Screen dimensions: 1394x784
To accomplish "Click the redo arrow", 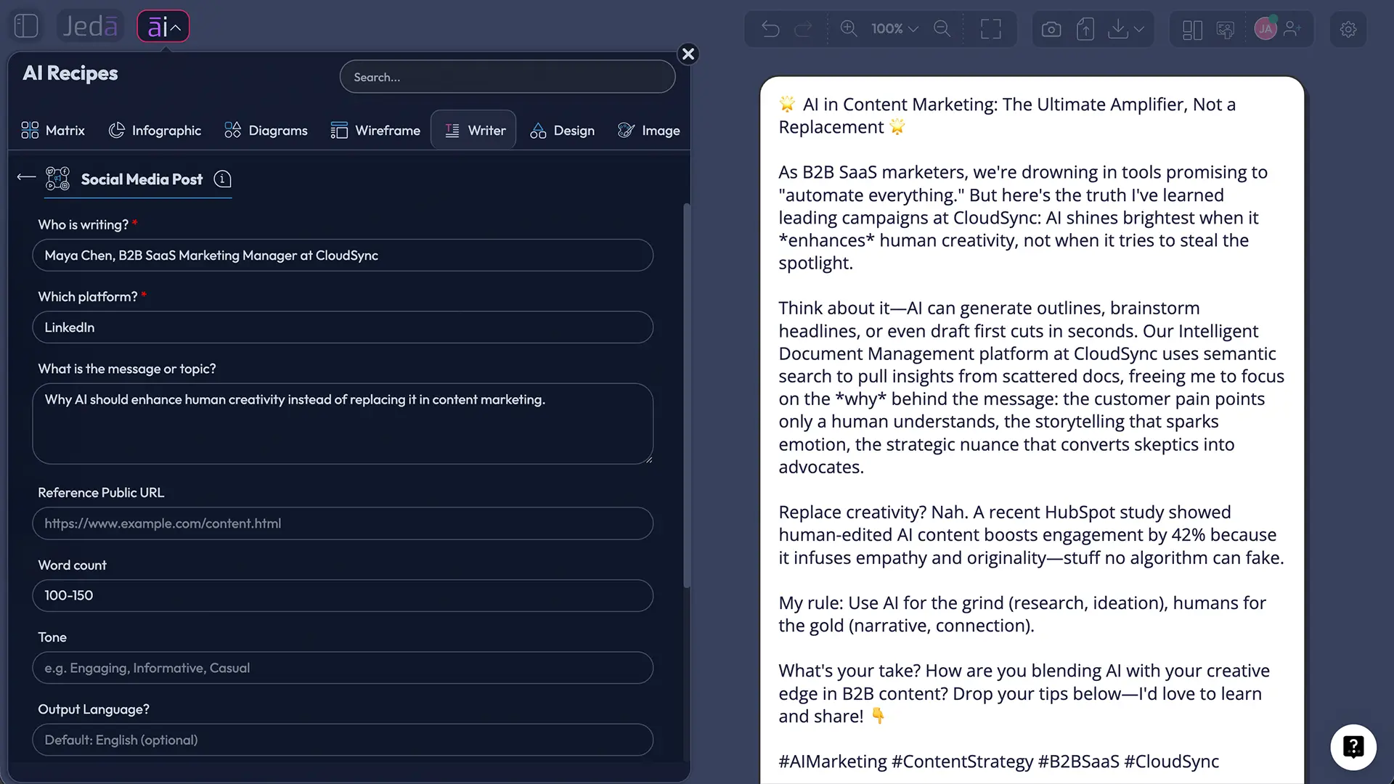I will coord(804,29).
